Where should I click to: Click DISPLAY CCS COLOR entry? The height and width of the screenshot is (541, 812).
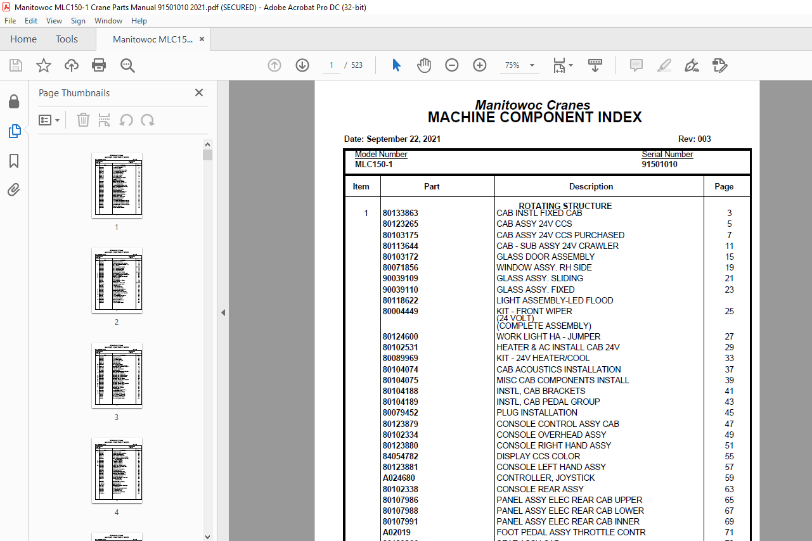(538, 456)
